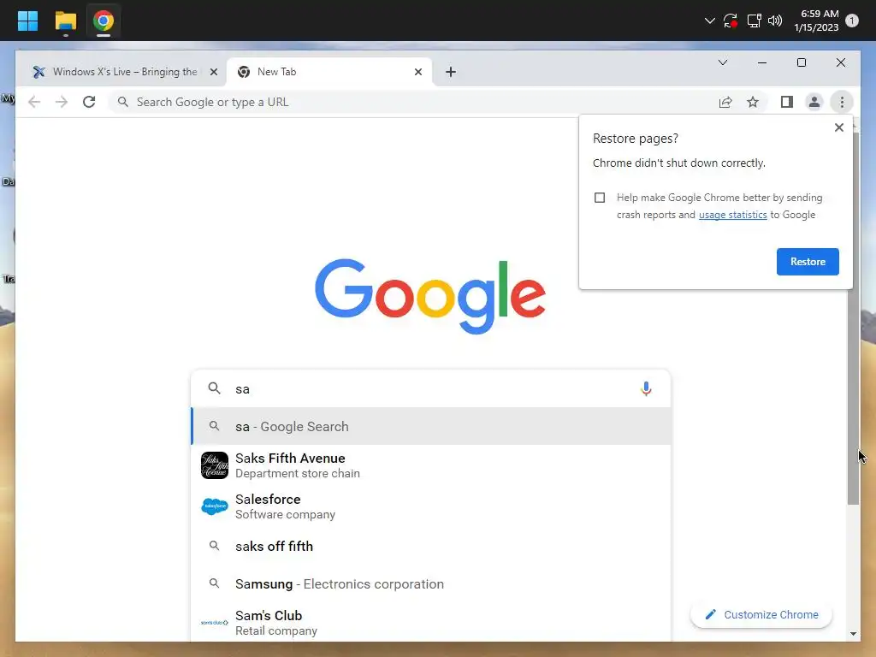Minimize the Chrome window
The height and width of the screenshot is (657, 876).
pyautogui.click(x=761, y=62)
